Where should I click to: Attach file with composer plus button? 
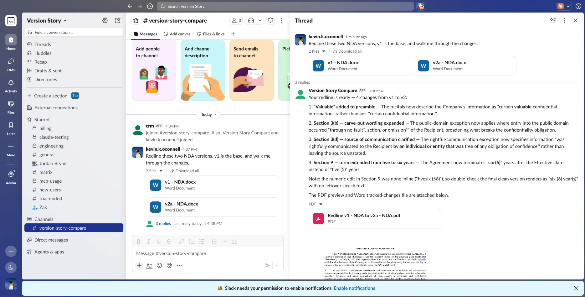[x=139, y=265]
